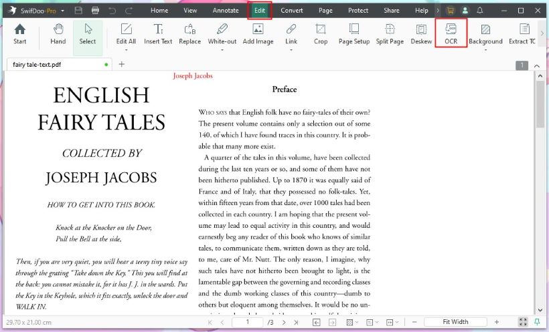549x332 pixels.
Task: Switch to the Page tab
Action: pos(325,11)
